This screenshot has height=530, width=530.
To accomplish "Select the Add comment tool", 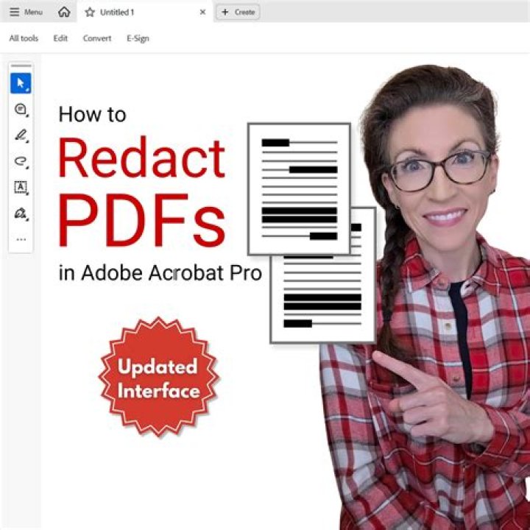I will [21, 110].
